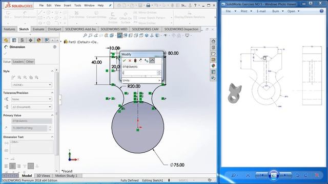Open the Style <NONE> dropdown
Image resolution: width=328 pixels, height=184 pixels.
[x=32, y=85]
